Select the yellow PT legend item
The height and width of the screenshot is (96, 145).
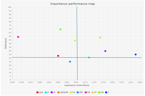click(x=94, y=92)
